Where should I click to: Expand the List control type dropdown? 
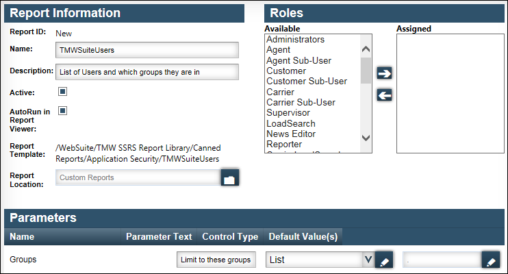368,260
